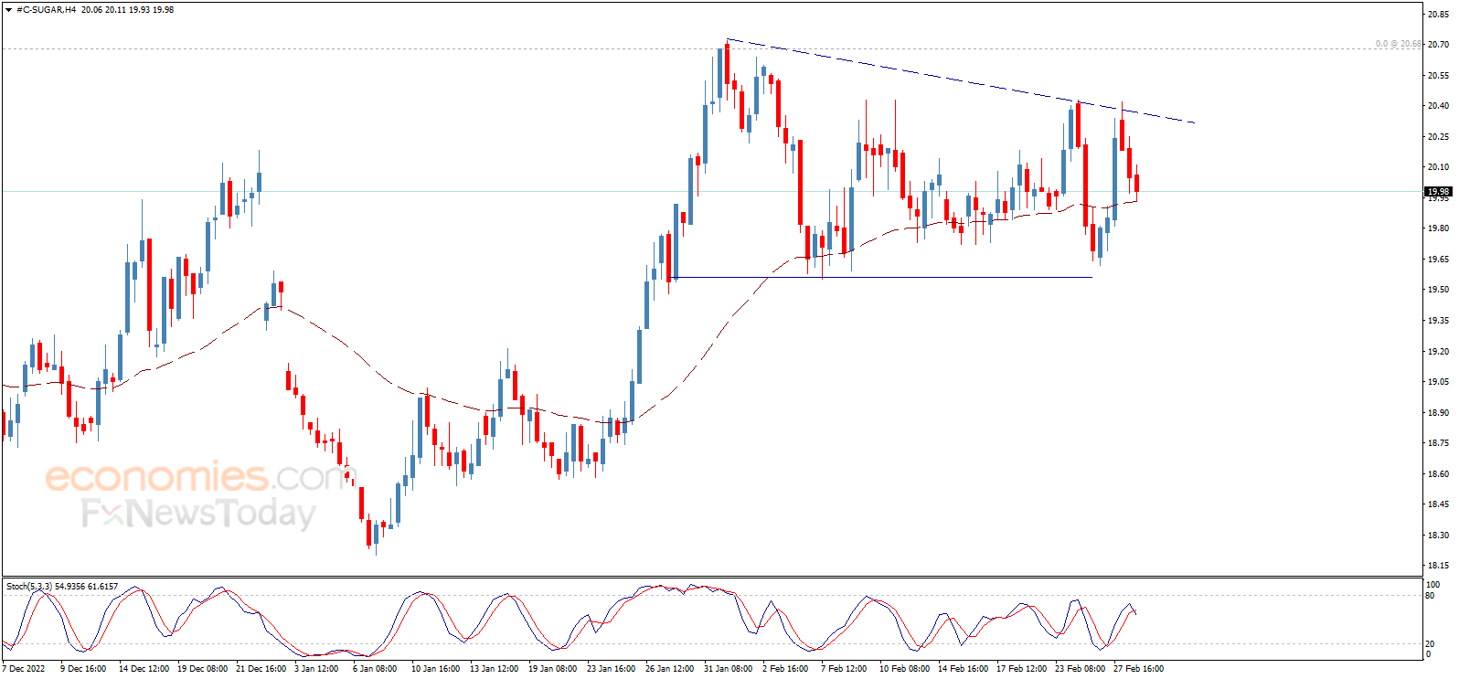Click the 19.80 price axis label
This screenshot has width=1459, height=679.
[x=1438, y=228]
